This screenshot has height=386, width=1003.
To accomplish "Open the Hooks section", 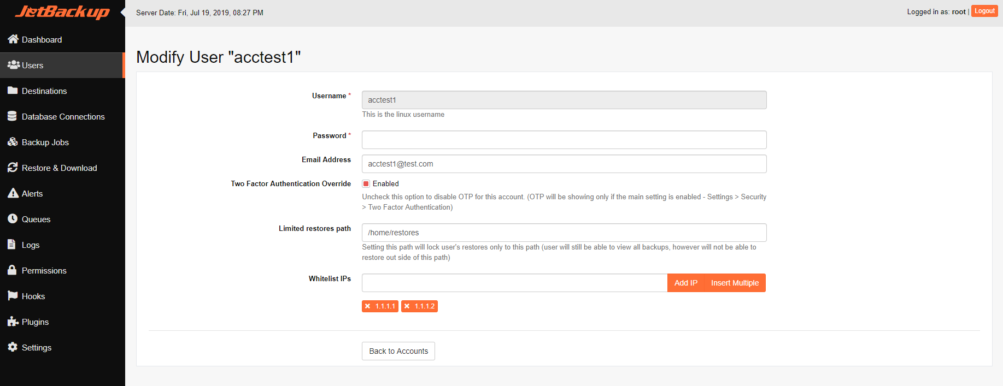I will (x=62, y=296).
